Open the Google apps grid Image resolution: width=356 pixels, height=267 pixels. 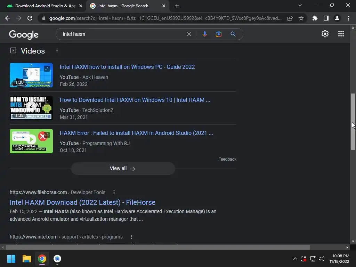[x=341, y=34]
